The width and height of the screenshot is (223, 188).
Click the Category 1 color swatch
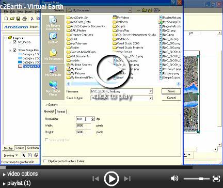[x=20, y=54]
